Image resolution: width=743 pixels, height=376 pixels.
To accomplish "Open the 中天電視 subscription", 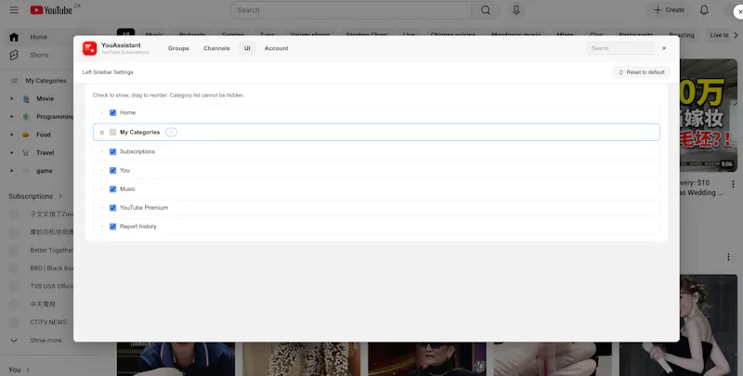I will [x=41, y=305].
